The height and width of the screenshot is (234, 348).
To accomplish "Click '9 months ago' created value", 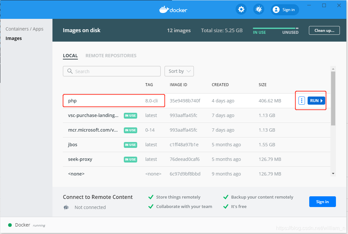I will [x=226, y=174].
